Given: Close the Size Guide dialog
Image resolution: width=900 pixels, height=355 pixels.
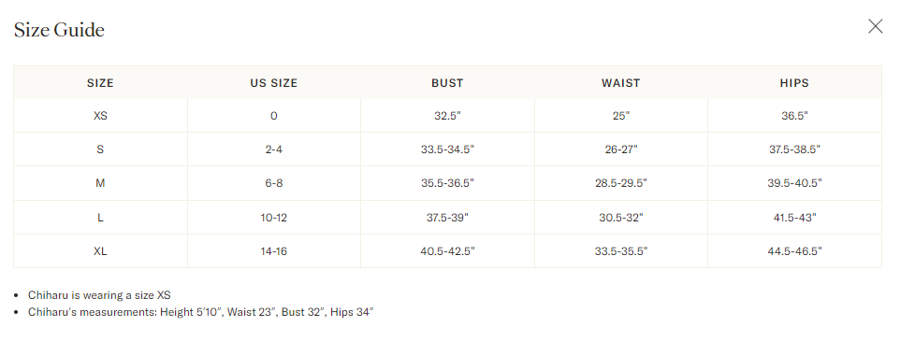Looking at the screenshot, I should pos(875,26).
